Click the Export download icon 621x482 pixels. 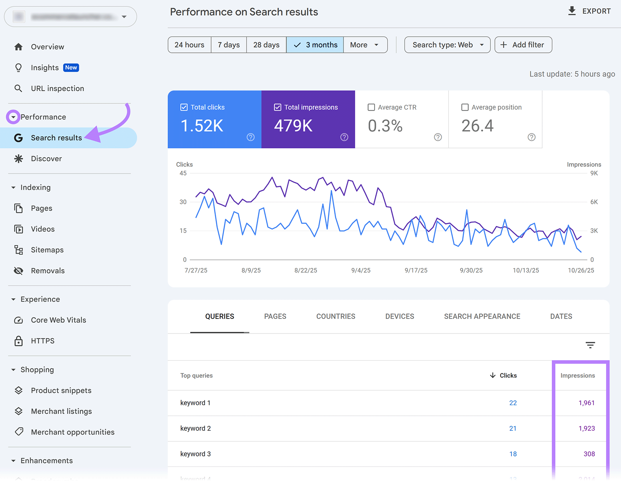click(572, 11)
